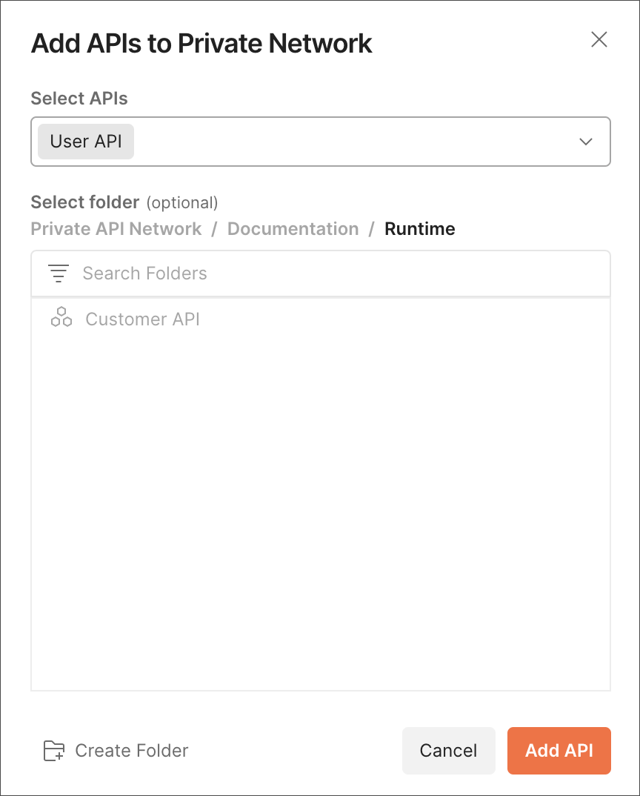Click the Create Folder icon
Screen dimensions: 640x796
tap(54, 750)
